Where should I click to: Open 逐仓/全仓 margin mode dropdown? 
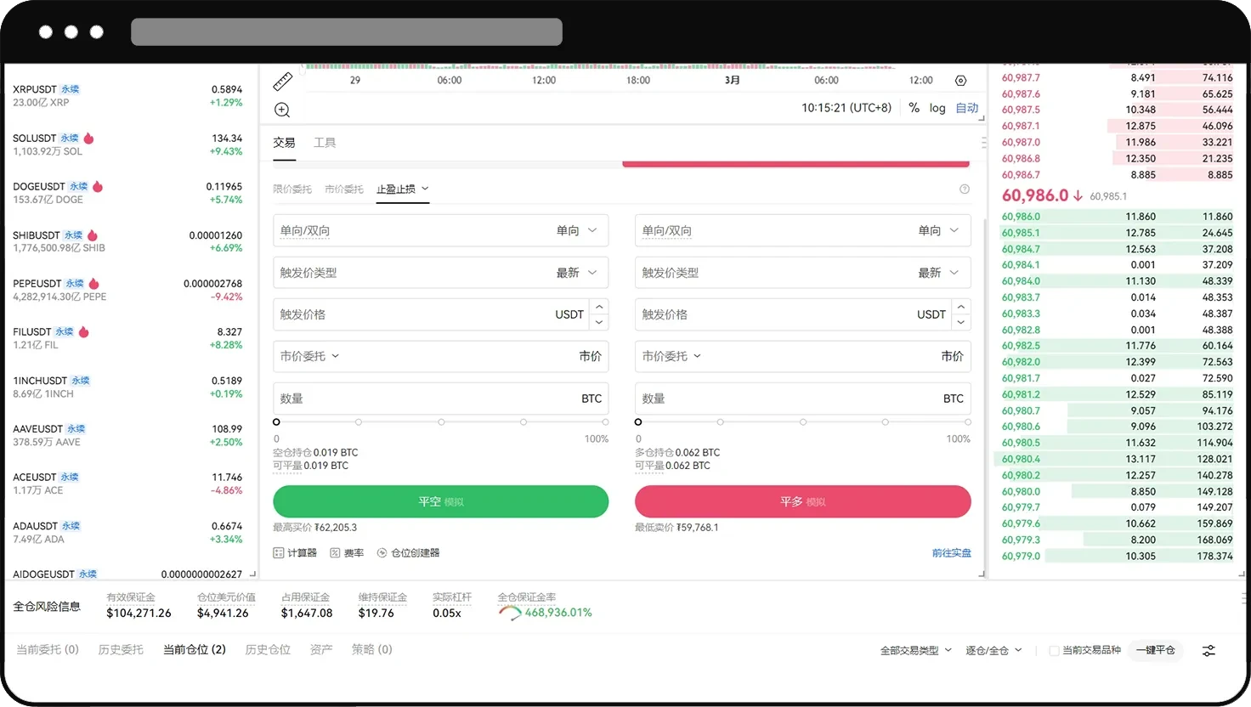(x=993, y=651)
